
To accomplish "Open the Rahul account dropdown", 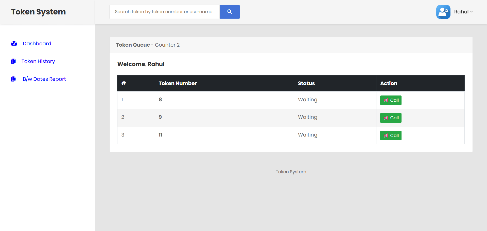I will [463, 12].
